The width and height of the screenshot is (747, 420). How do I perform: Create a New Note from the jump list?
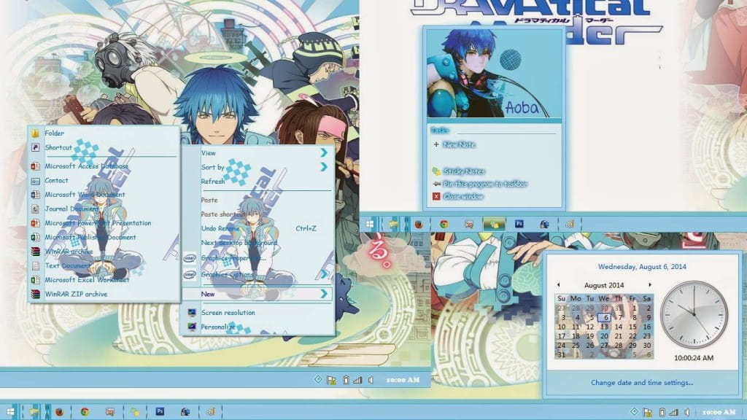tap(457, 145)
